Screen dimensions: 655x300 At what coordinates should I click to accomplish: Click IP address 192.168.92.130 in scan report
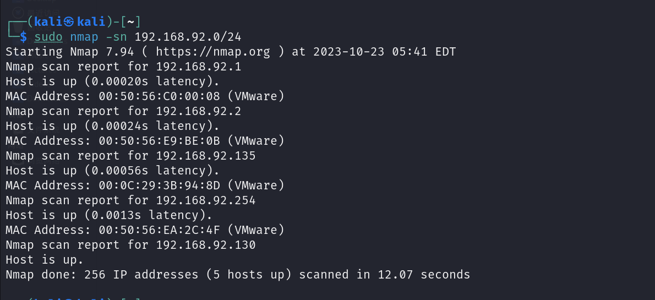coord(206,245)
